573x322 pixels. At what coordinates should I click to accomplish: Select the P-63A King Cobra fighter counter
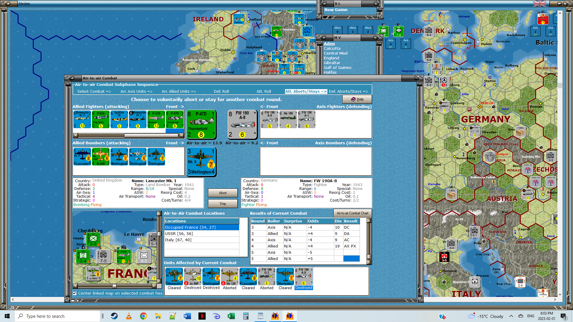tap(101, 119)
